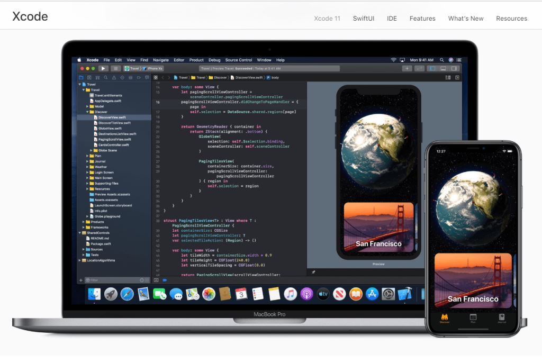Open Finder from the Dock

[94, 294]
